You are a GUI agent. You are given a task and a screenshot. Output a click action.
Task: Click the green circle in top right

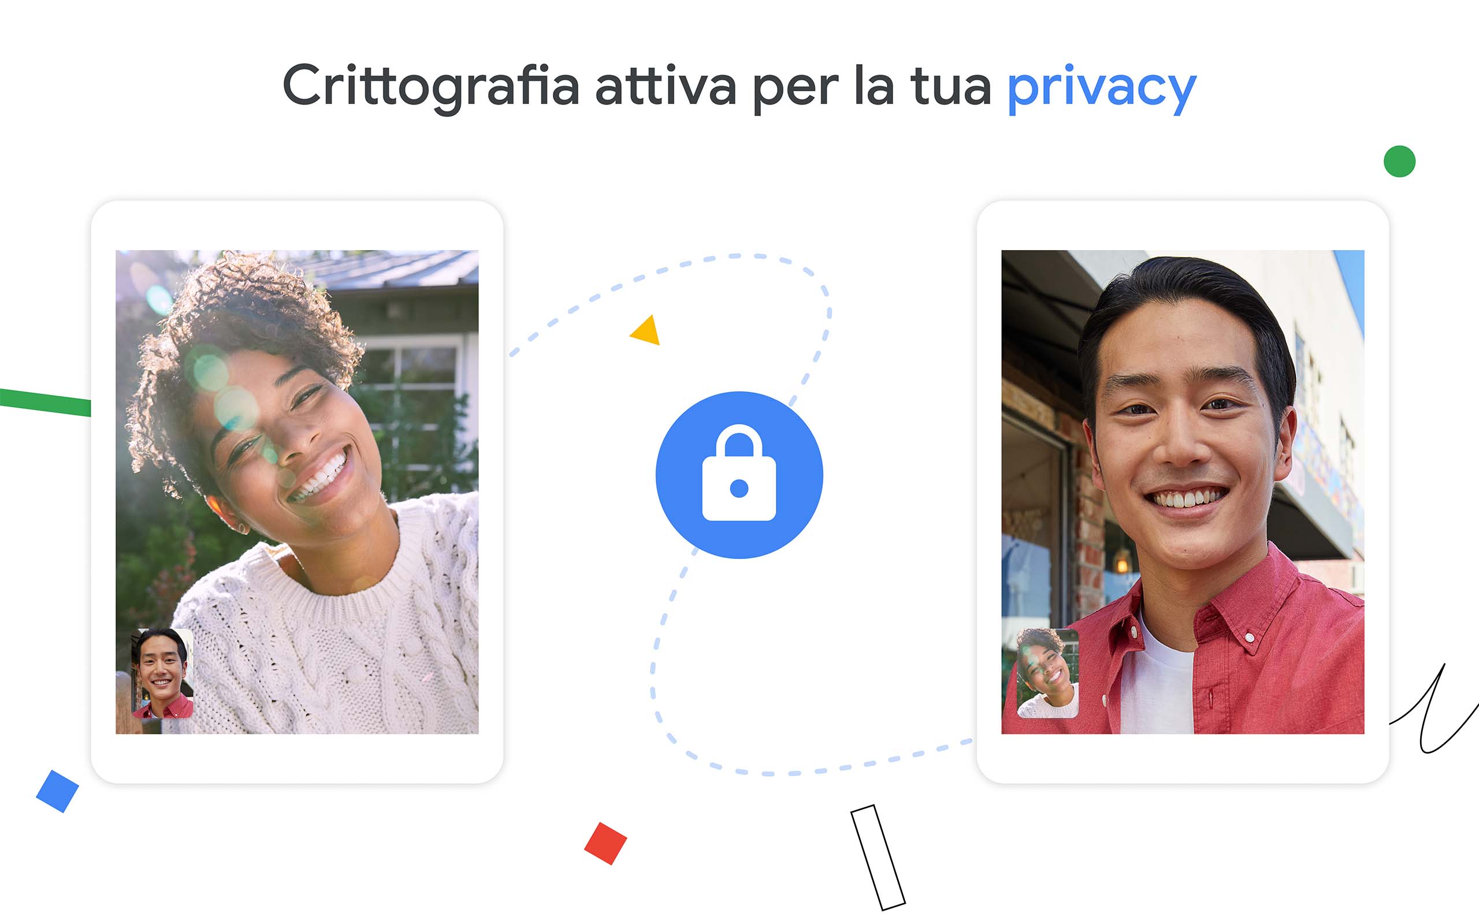(1399, 161)
